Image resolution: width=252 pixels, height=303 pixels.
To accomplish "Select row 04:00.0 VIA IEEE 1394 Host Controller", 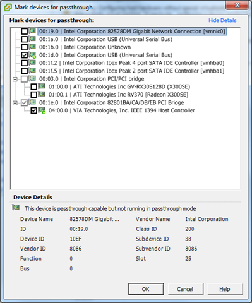I will coord(122,110).
